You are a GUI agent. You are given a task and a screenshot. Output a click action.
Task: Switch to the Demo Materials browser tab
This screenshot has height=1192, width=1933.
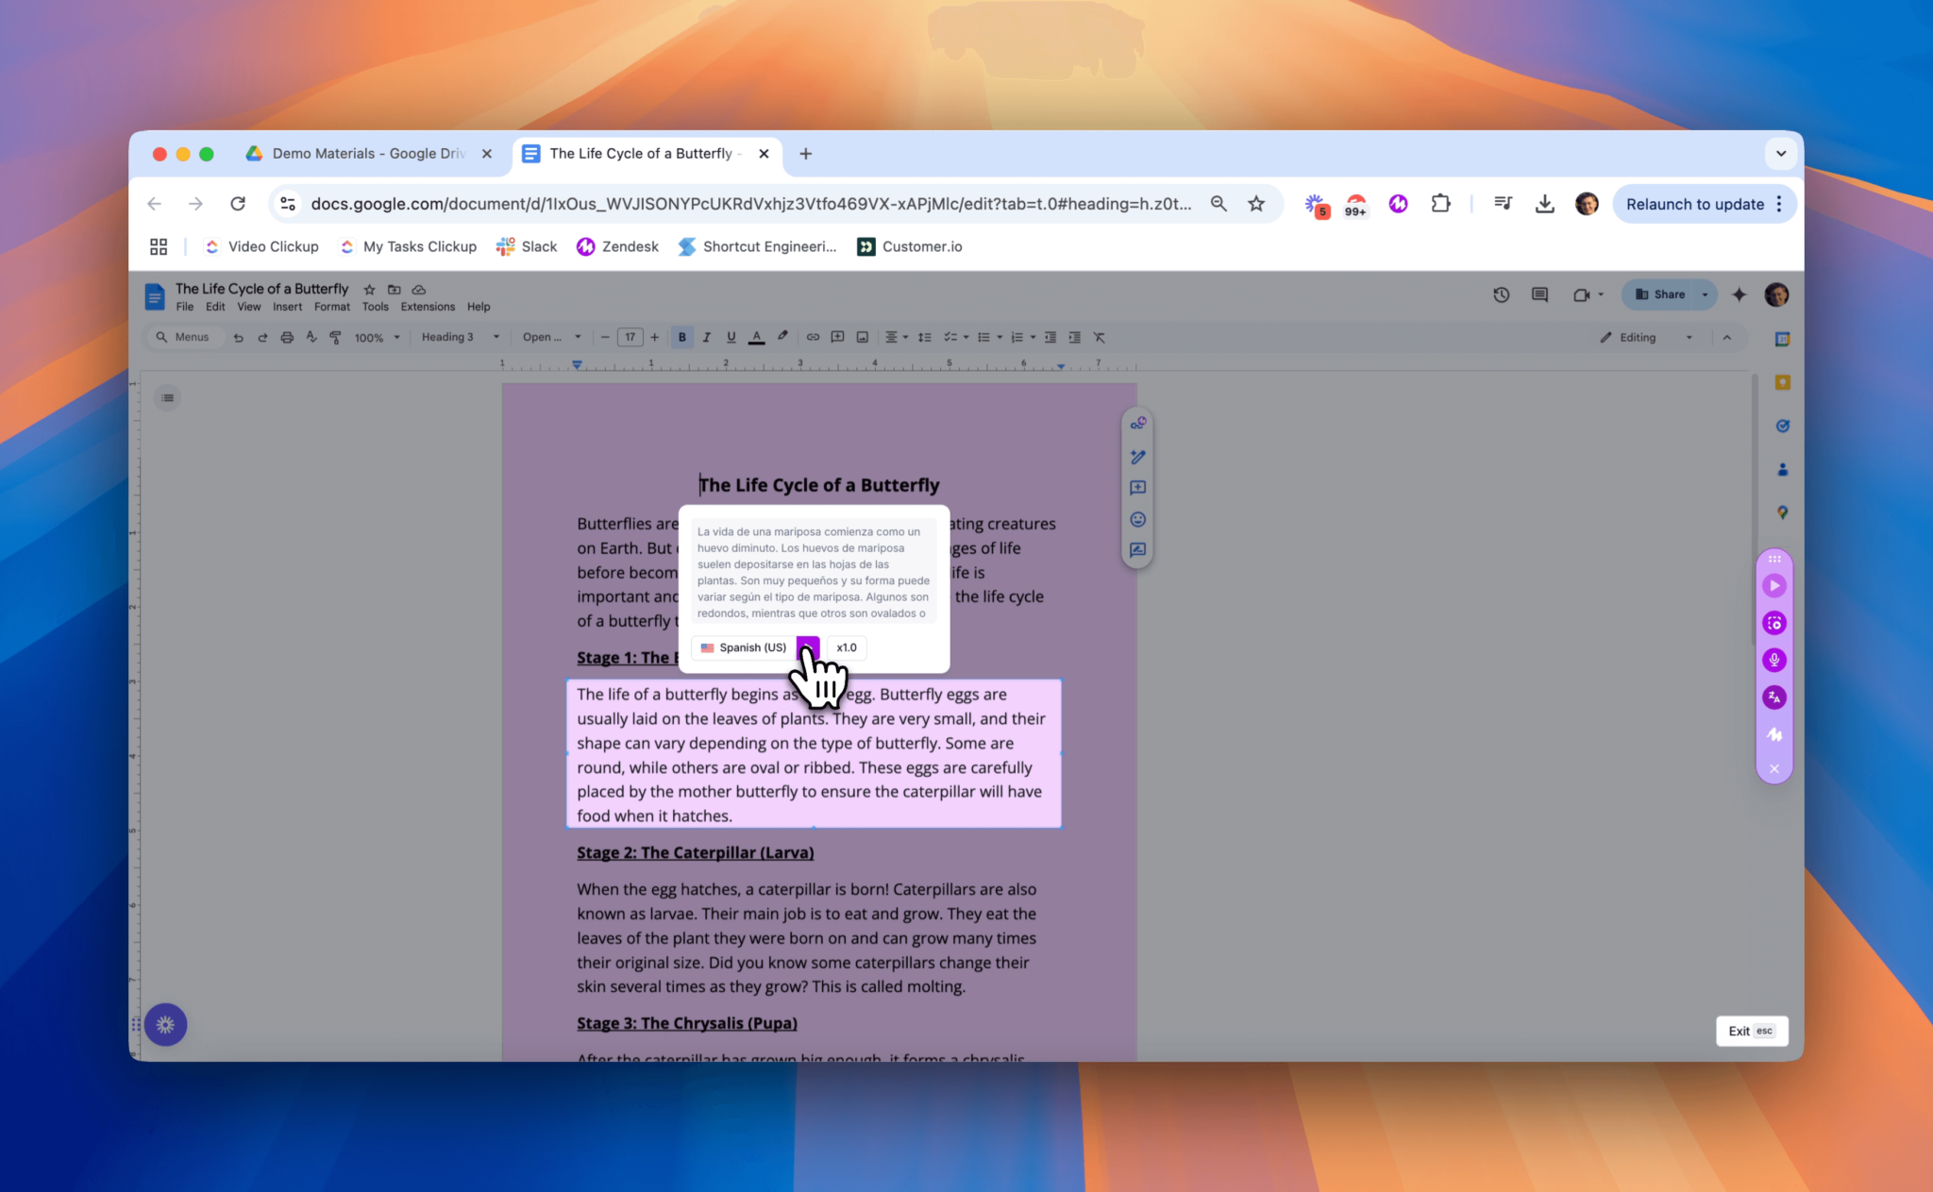point(368,153)
